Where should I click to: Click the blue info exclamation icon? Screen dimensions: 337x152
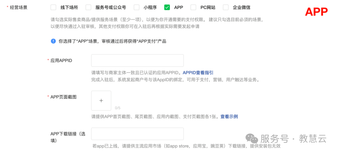53,41
